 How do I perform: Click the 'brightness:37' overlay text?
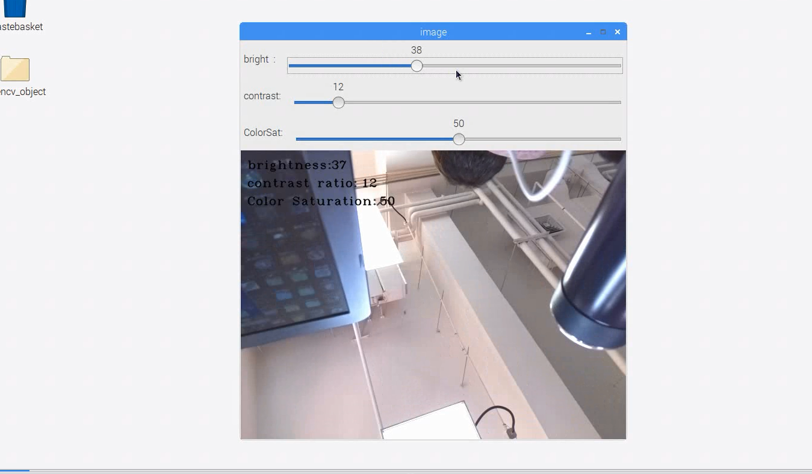[297, 165]
